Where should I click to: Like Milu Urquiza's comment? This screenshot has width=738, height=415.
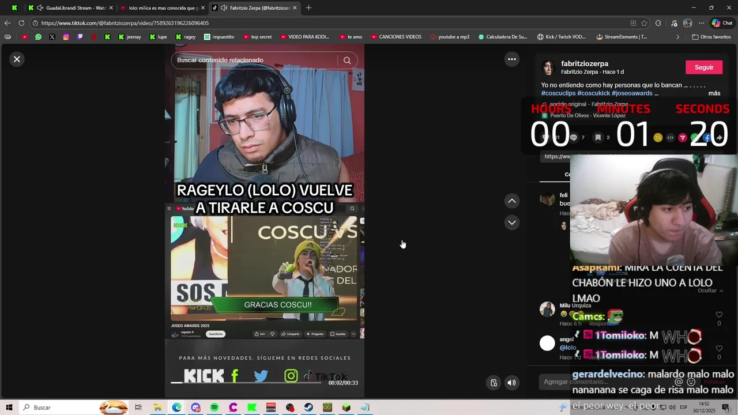pyautogui.click(x=719, y=315)
